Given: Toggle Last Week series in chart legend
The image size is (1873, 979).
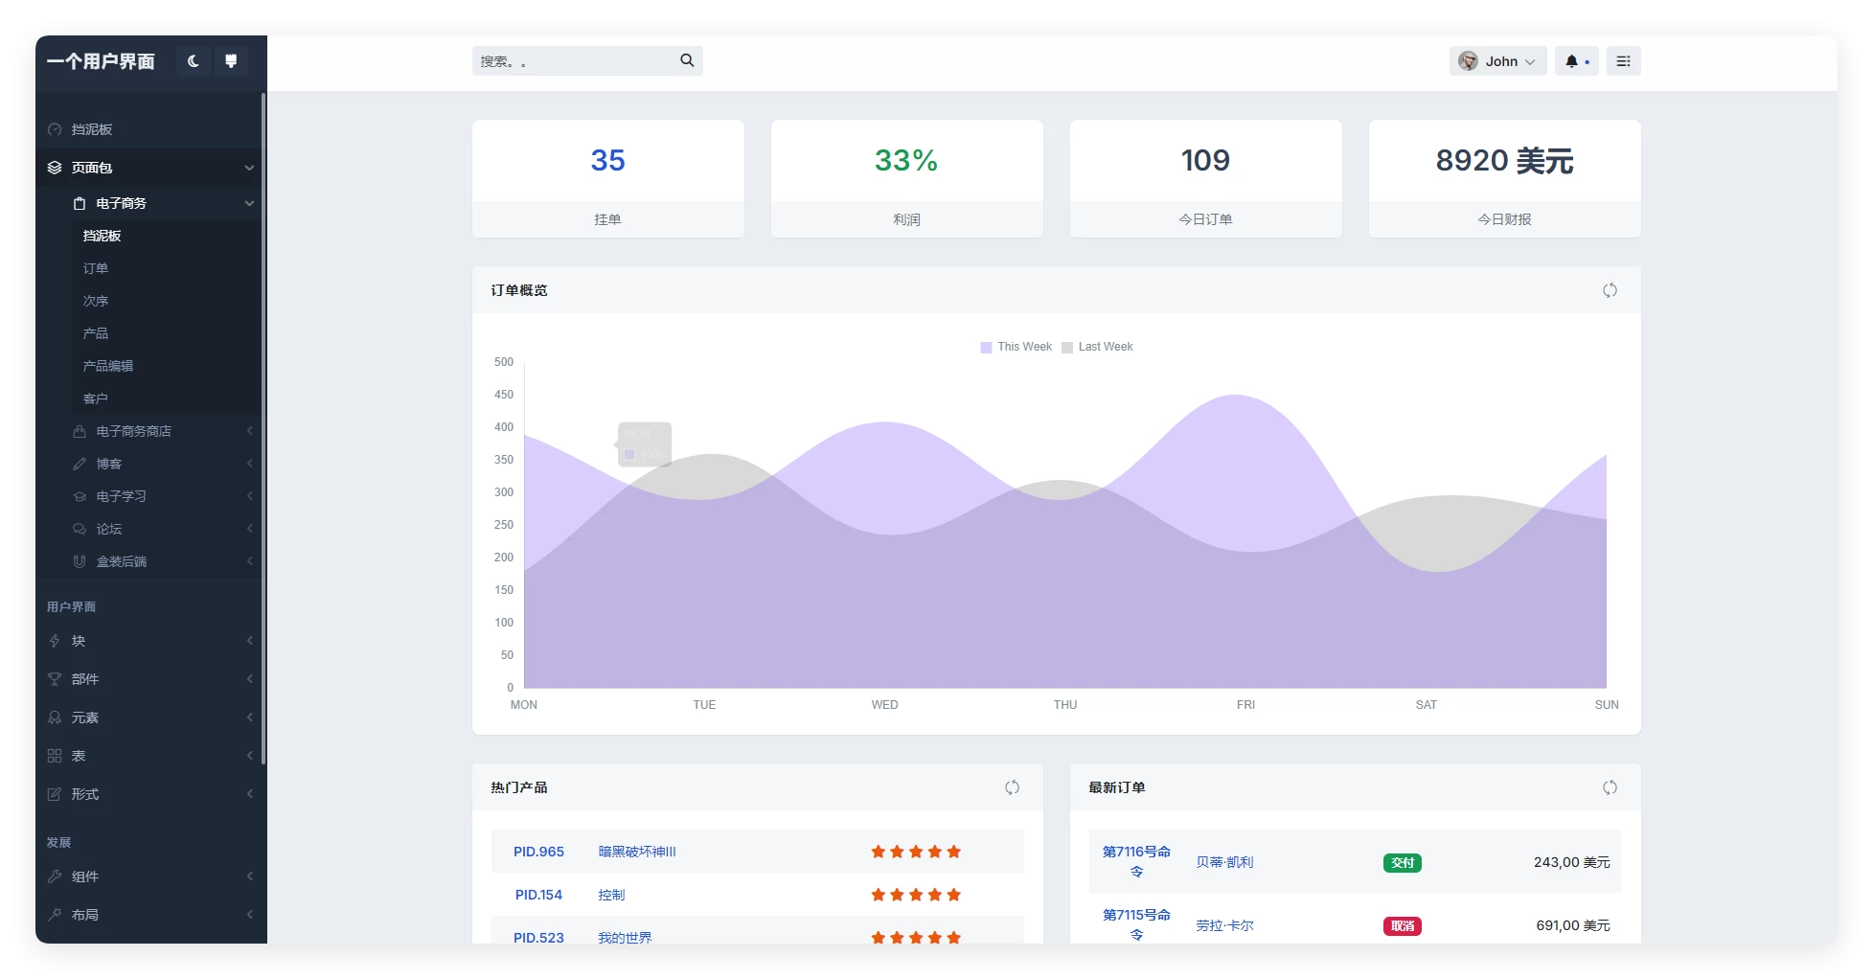Looking at the screenshot, I should click(x=1097, y=347).
